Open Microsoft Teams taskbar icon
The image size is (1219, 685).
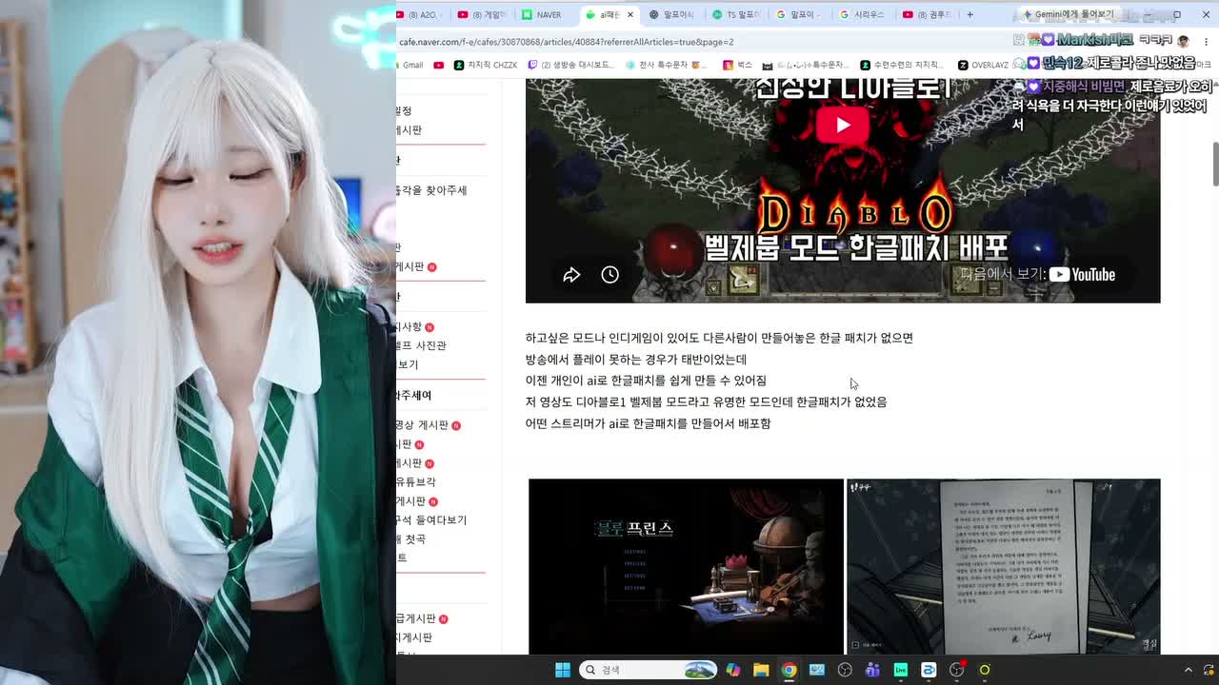pos(872,670)
